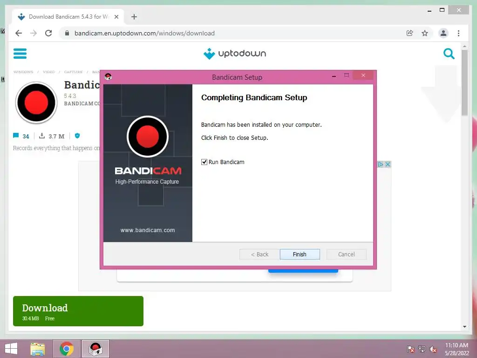Viewport: 477px width, 358px height.
Task: View site info via the padlock icon
Action: click(x=67, y=33)
